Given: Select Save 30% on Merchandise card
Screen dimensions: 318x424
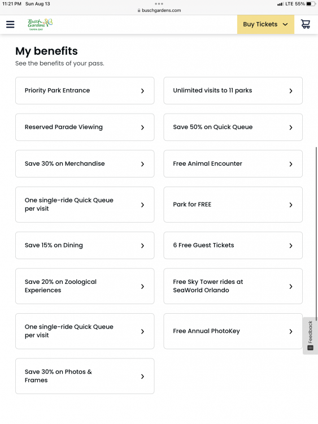Looking at the screenshot, I should [x=85, y=163].
